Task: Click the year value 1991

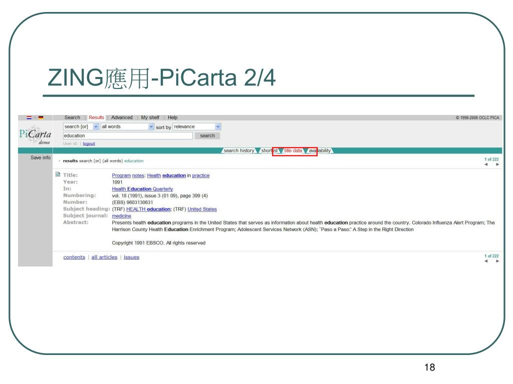Action: pos(117,182)
